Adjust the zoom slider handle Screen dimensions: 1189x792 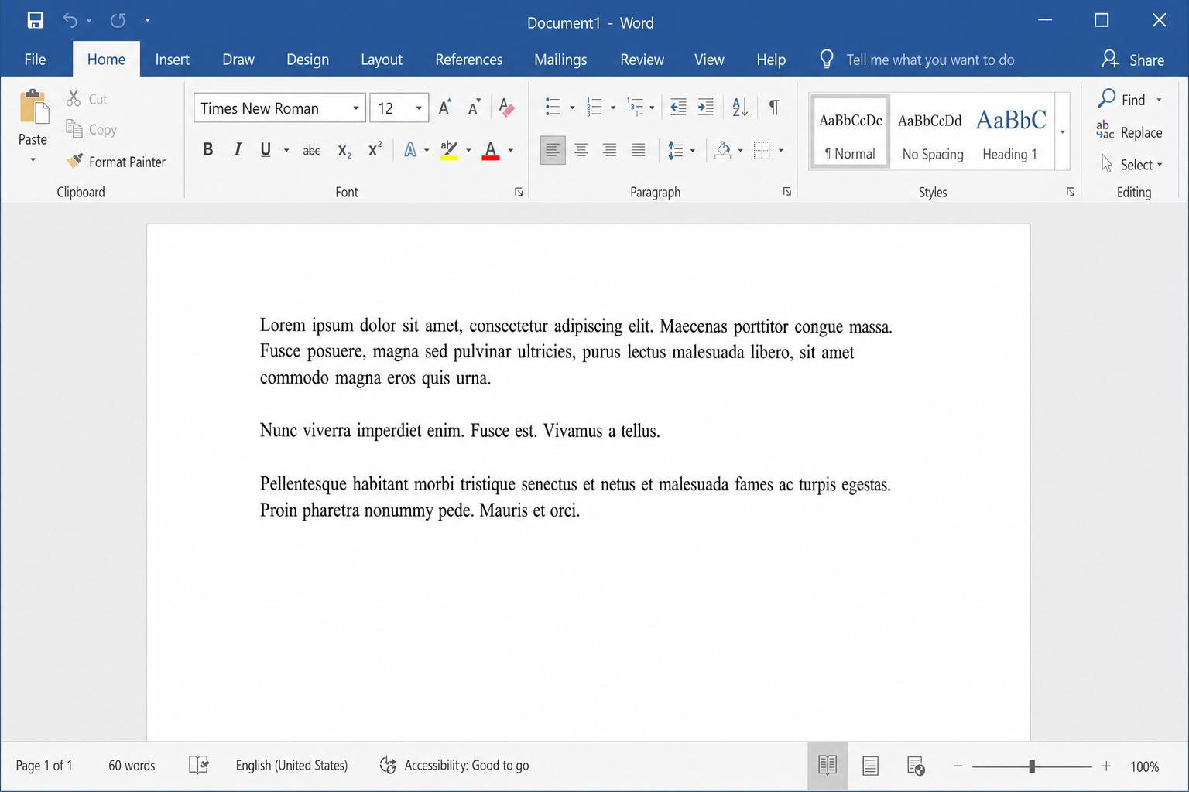point(1032,766)
